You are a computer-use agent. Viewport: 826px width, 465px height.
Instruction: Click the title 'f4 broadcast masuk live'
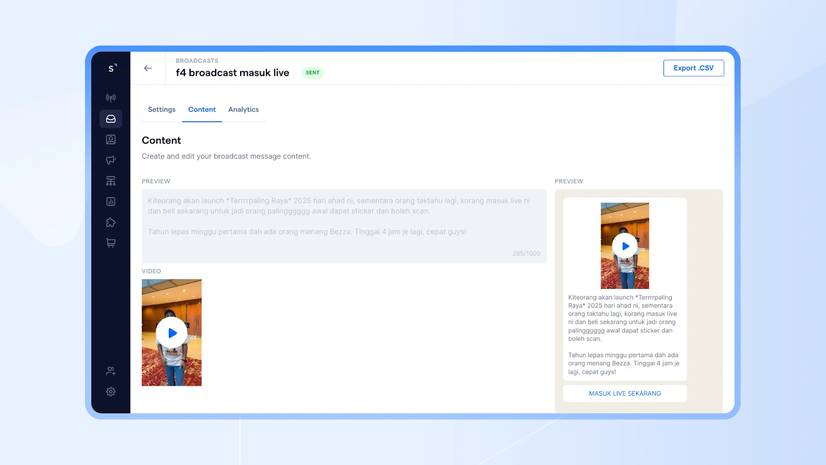pyautogui.click(x=232, y=73)
